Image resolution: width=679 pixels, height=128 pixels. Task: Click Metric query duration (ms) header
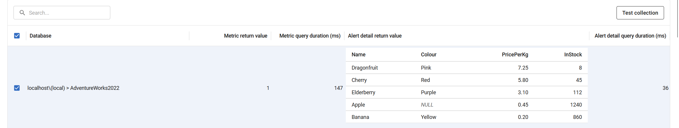(310, 36)
